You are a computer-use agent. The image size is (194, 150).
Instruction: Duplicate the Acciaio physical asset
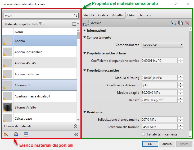pos(181,23)
